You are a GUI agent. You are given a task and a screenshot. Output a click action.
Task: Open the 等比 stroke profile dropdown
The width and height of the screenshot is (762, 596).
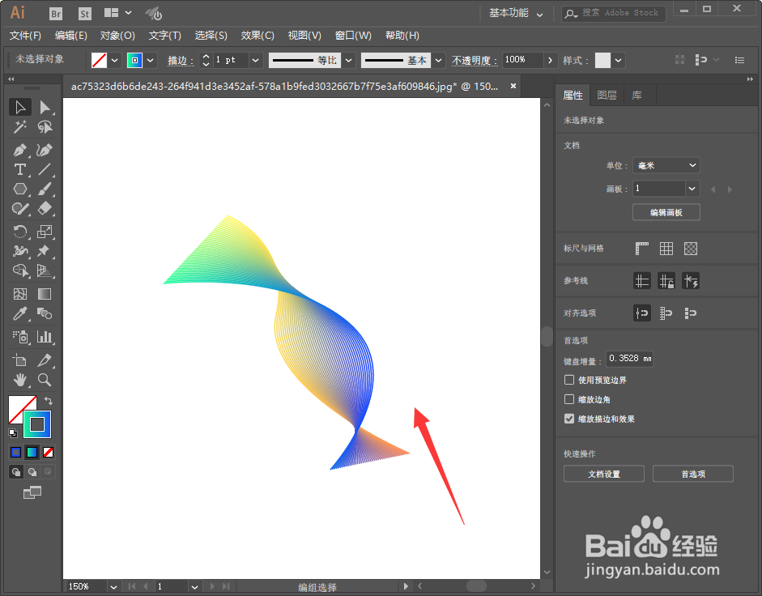(348, 60)
